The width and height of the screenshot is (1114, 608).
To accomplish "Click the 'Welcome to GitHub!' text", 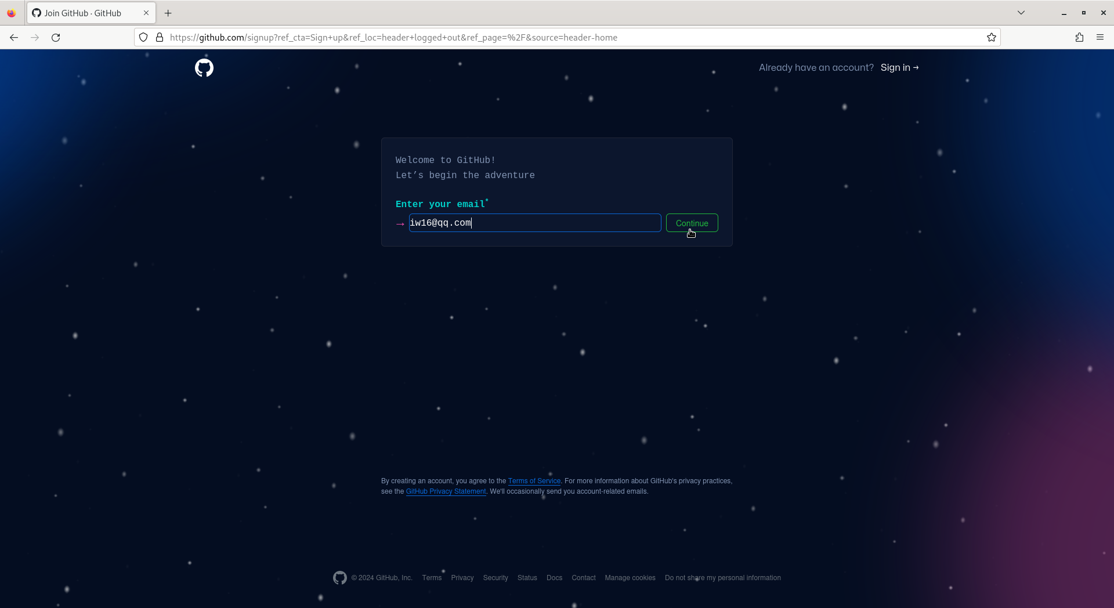I will [446, 160].
